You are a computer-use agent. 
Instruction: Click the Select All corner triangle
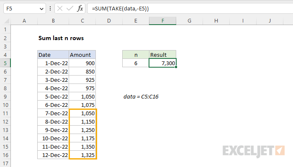[7, 21]
